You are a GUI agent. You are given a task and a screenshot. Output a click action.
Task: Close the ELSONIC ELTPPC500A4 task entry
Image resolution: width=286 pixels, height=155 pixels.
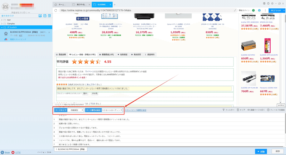pyautogui.click(x=49, y=32)
